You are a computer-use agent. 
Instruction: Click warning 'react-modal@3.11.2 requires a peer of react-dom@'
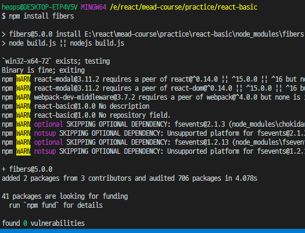coord(170,88)
